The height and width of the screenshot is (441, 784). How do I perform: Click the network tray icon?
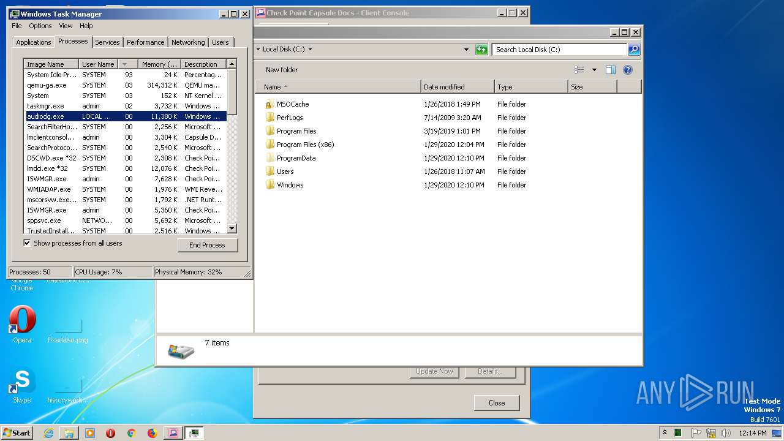[x=710, y=433]
